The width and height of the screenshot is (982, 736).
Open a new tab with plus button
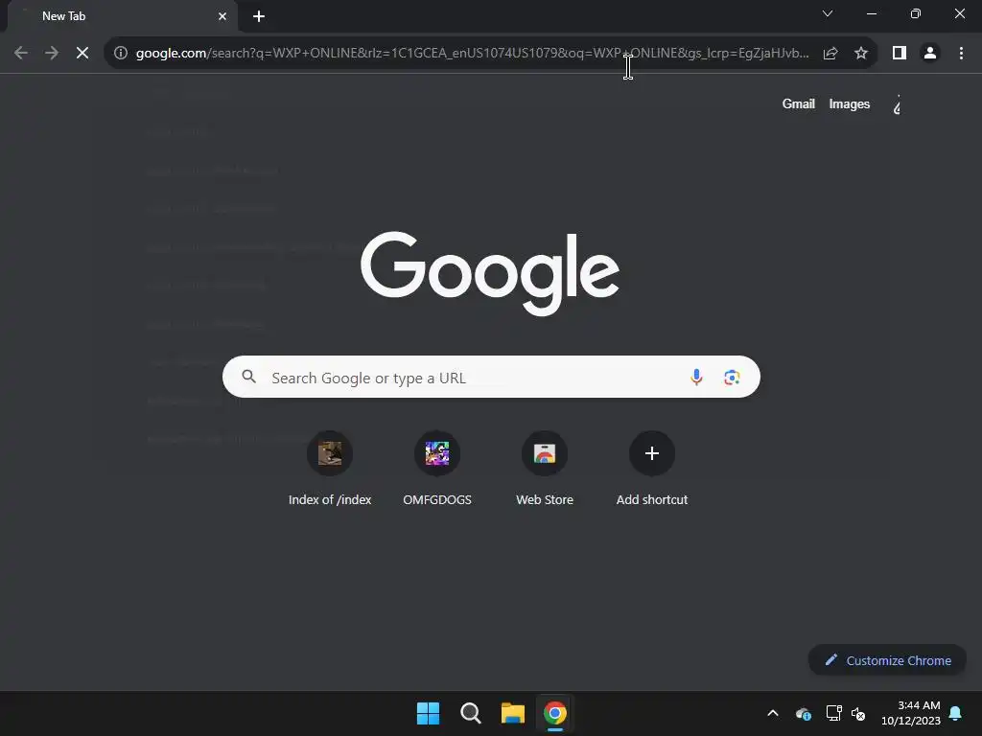(259, 16)
